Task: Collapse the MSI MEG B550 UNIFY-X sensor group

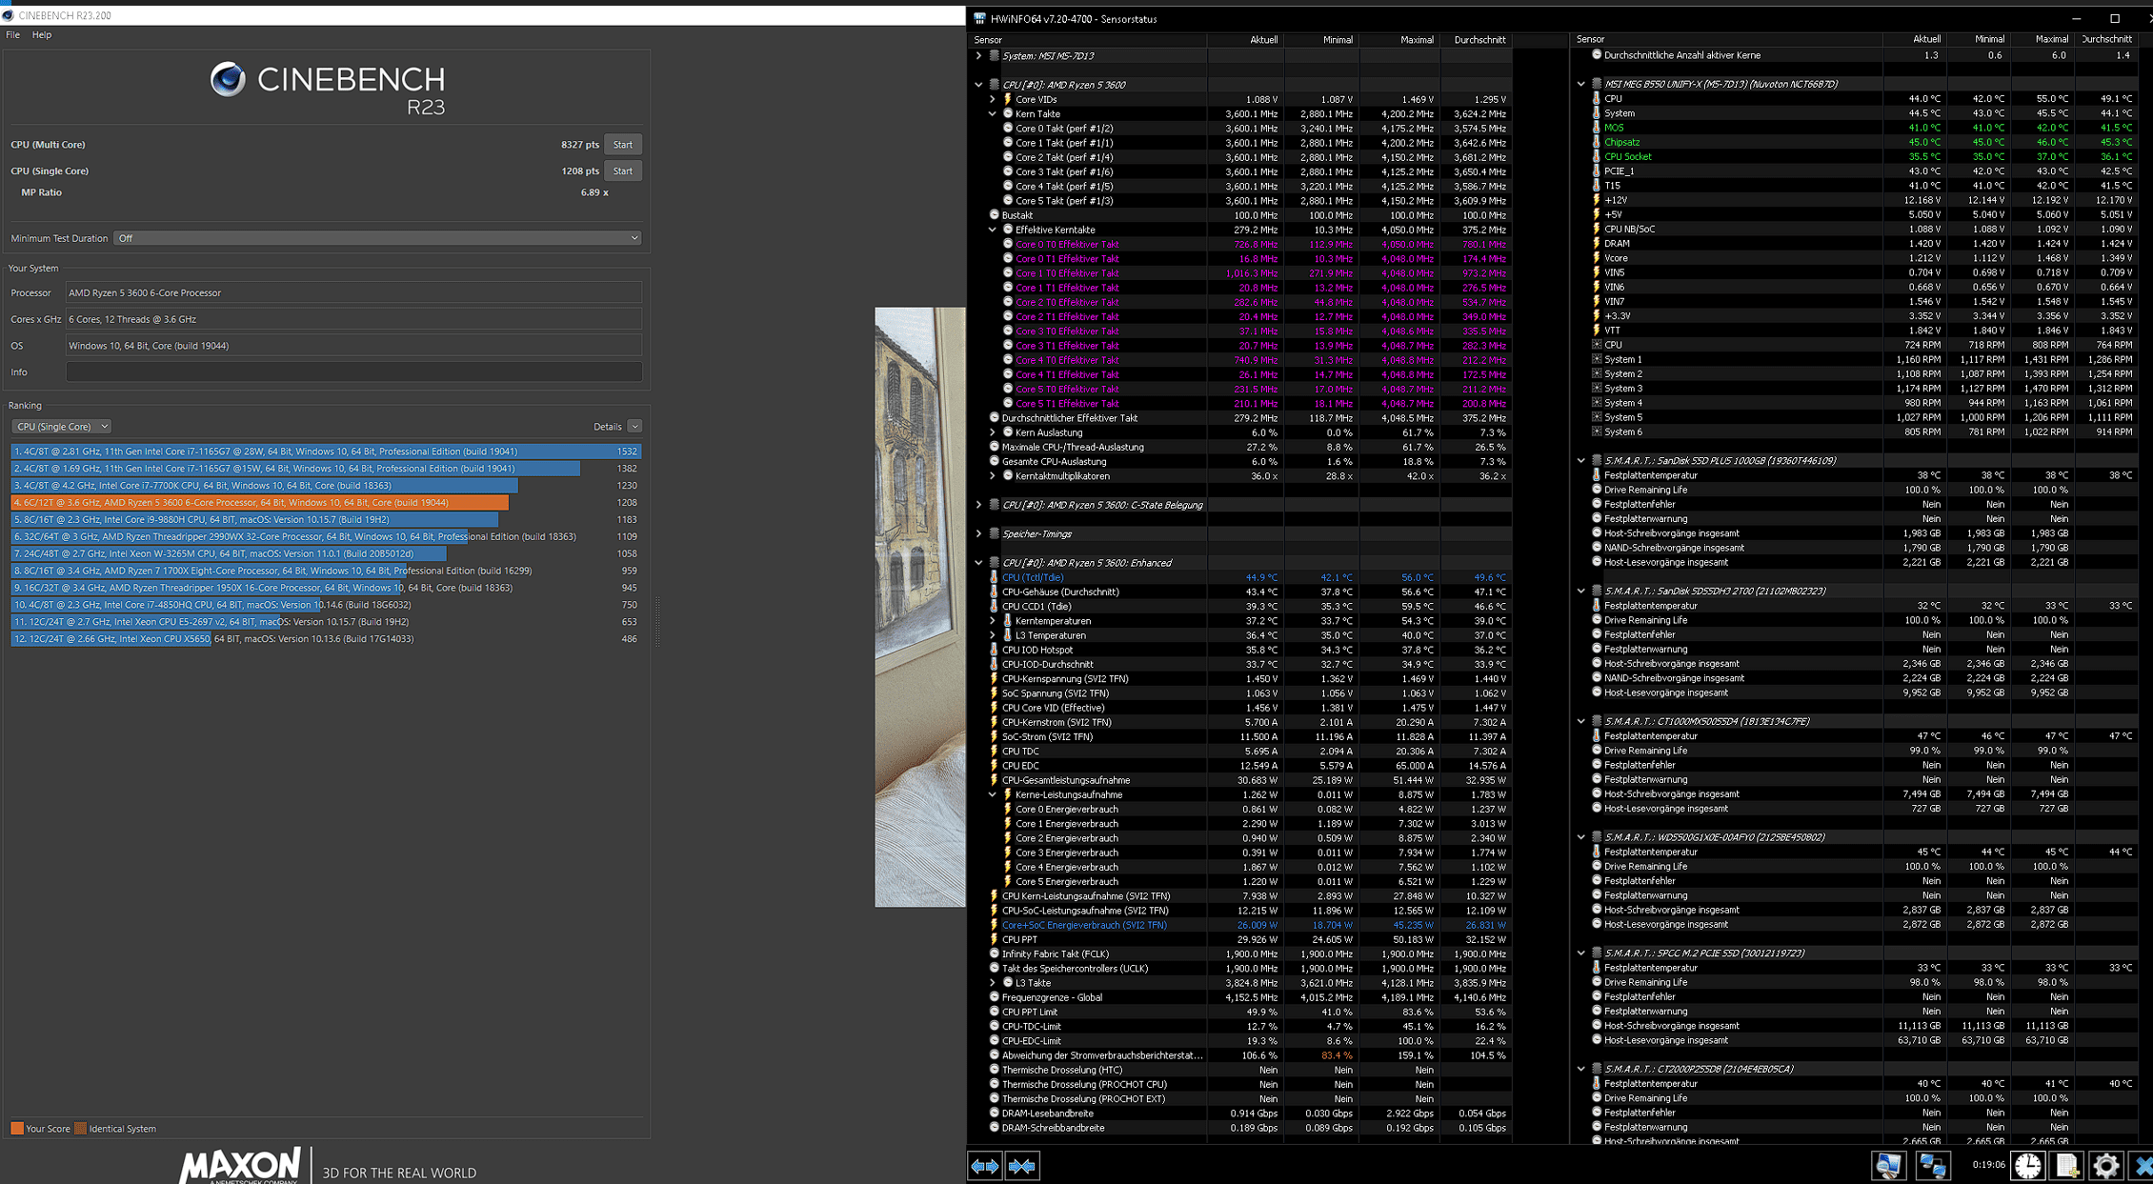Action: pos(1581,84)
